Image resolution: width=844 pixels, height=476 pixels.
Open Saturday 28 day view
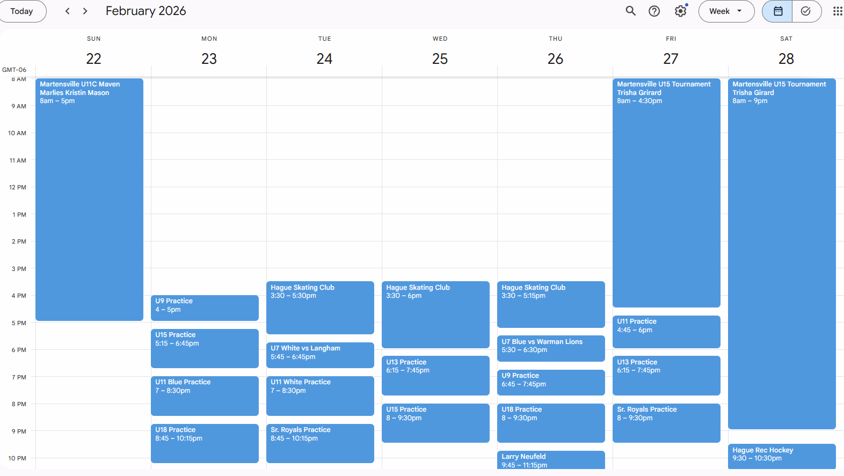tap(786, 58)
